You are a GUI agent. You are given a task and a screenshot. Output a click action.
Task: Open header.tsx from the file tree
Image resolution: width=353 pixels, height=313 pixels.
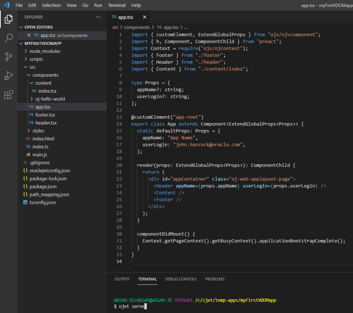[46, 123]
